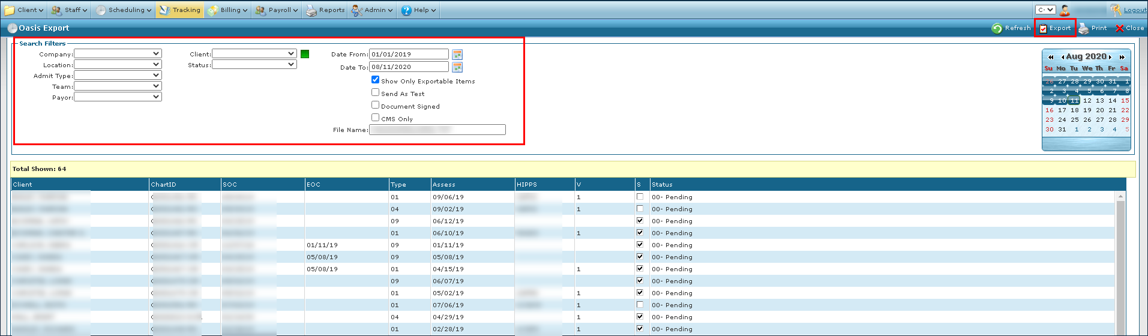Open the Staff menu
The image size is (1148, 336).
click(70, 10)
